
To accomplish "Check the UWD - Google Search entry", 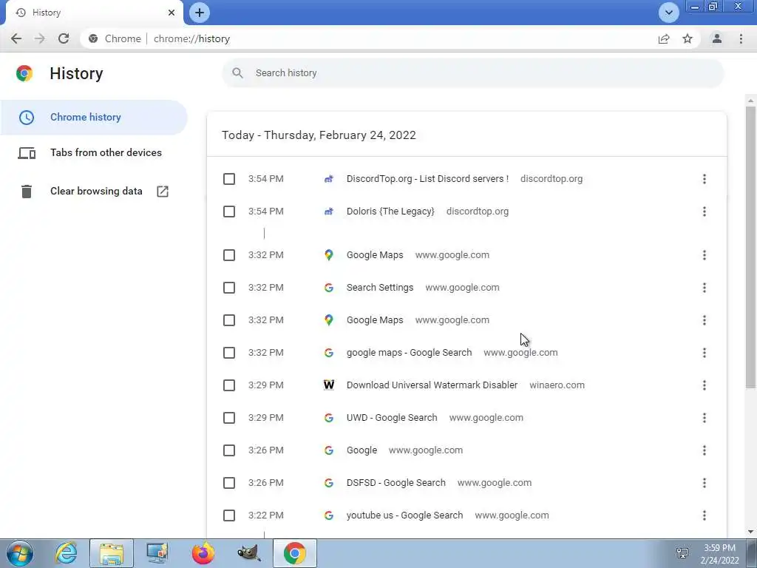I will pos(229,418).
